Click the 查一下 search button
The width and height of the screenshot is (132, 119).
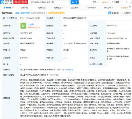tap(75, 2)
